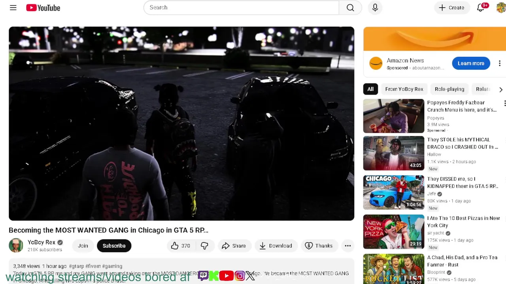The width and height of the screenshot is (506, 284).
Task: Open the hamburger guide menu
Action: tap(13, 7)
